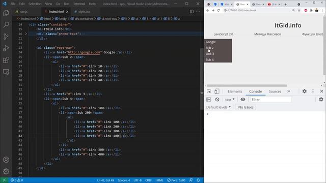Open the View menu

click(48, 4)
